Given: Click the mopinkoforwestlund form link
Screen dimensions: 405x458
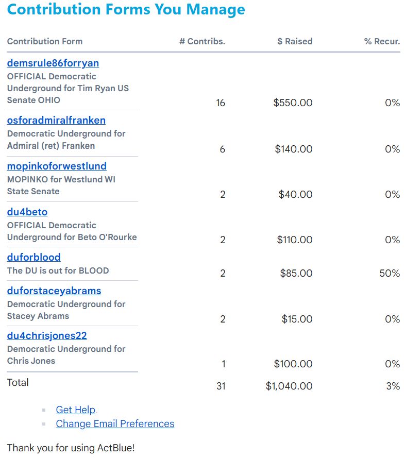Looking at the screenshot, I should point(57,166).
